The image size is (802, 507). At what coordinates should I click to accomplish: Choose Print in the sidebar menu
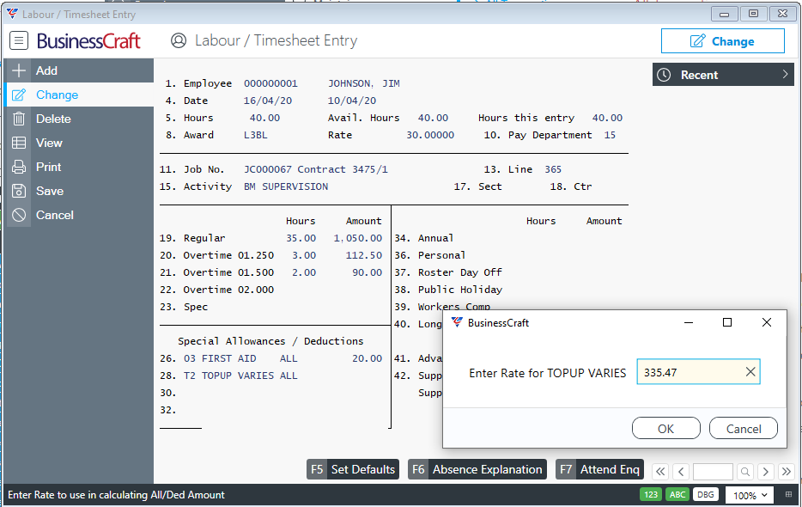coord(79,167)
